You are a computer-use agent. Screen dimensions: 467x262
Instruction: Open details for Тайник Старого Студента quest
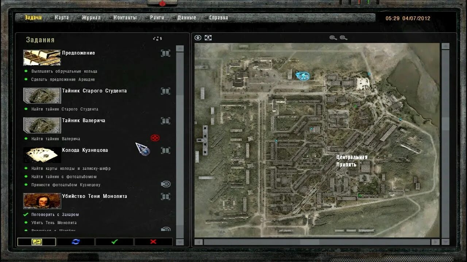pos(166,91)
